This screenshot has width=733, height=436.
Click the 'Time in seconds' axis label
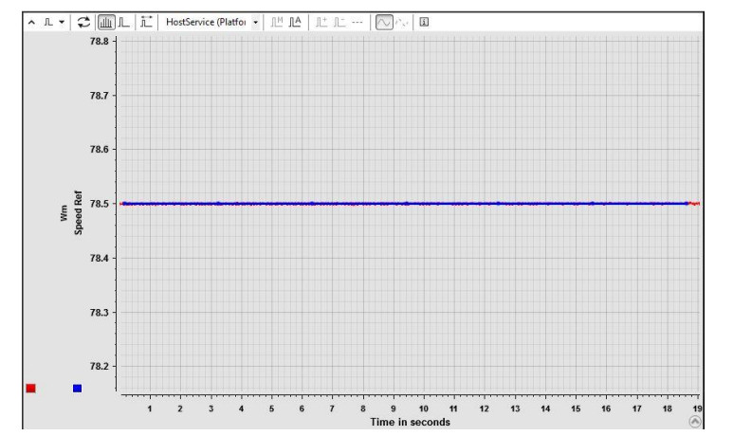pos(410,422)
